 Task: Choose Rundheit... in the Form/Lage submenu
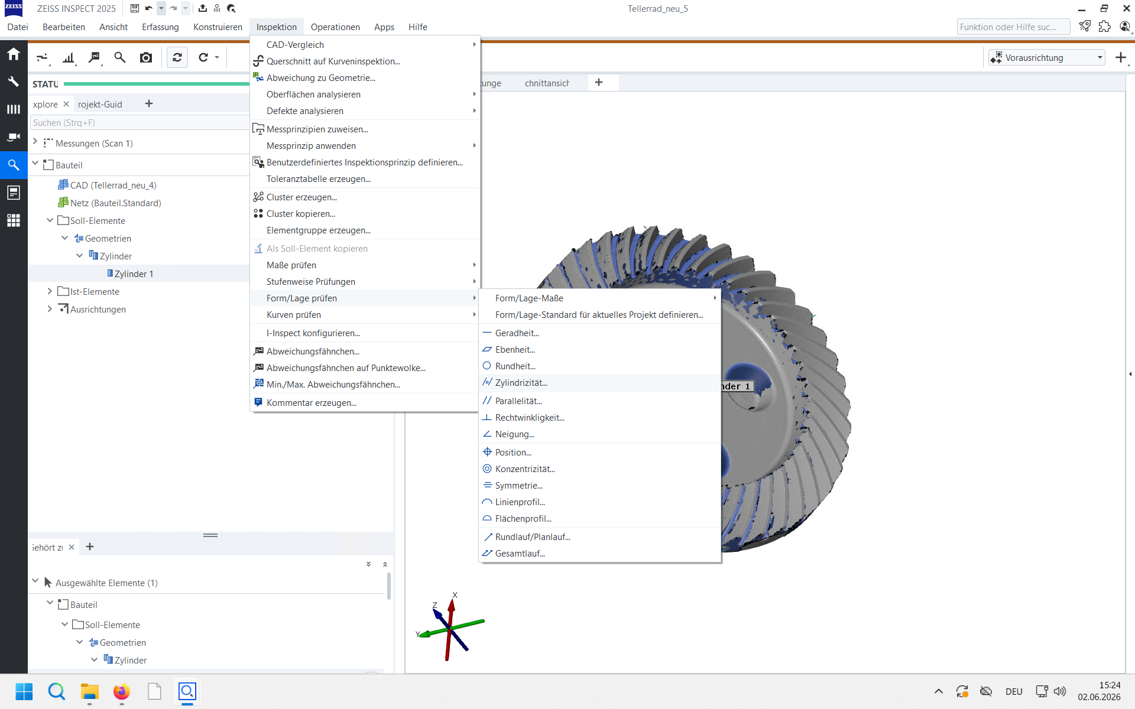[599, 366]
